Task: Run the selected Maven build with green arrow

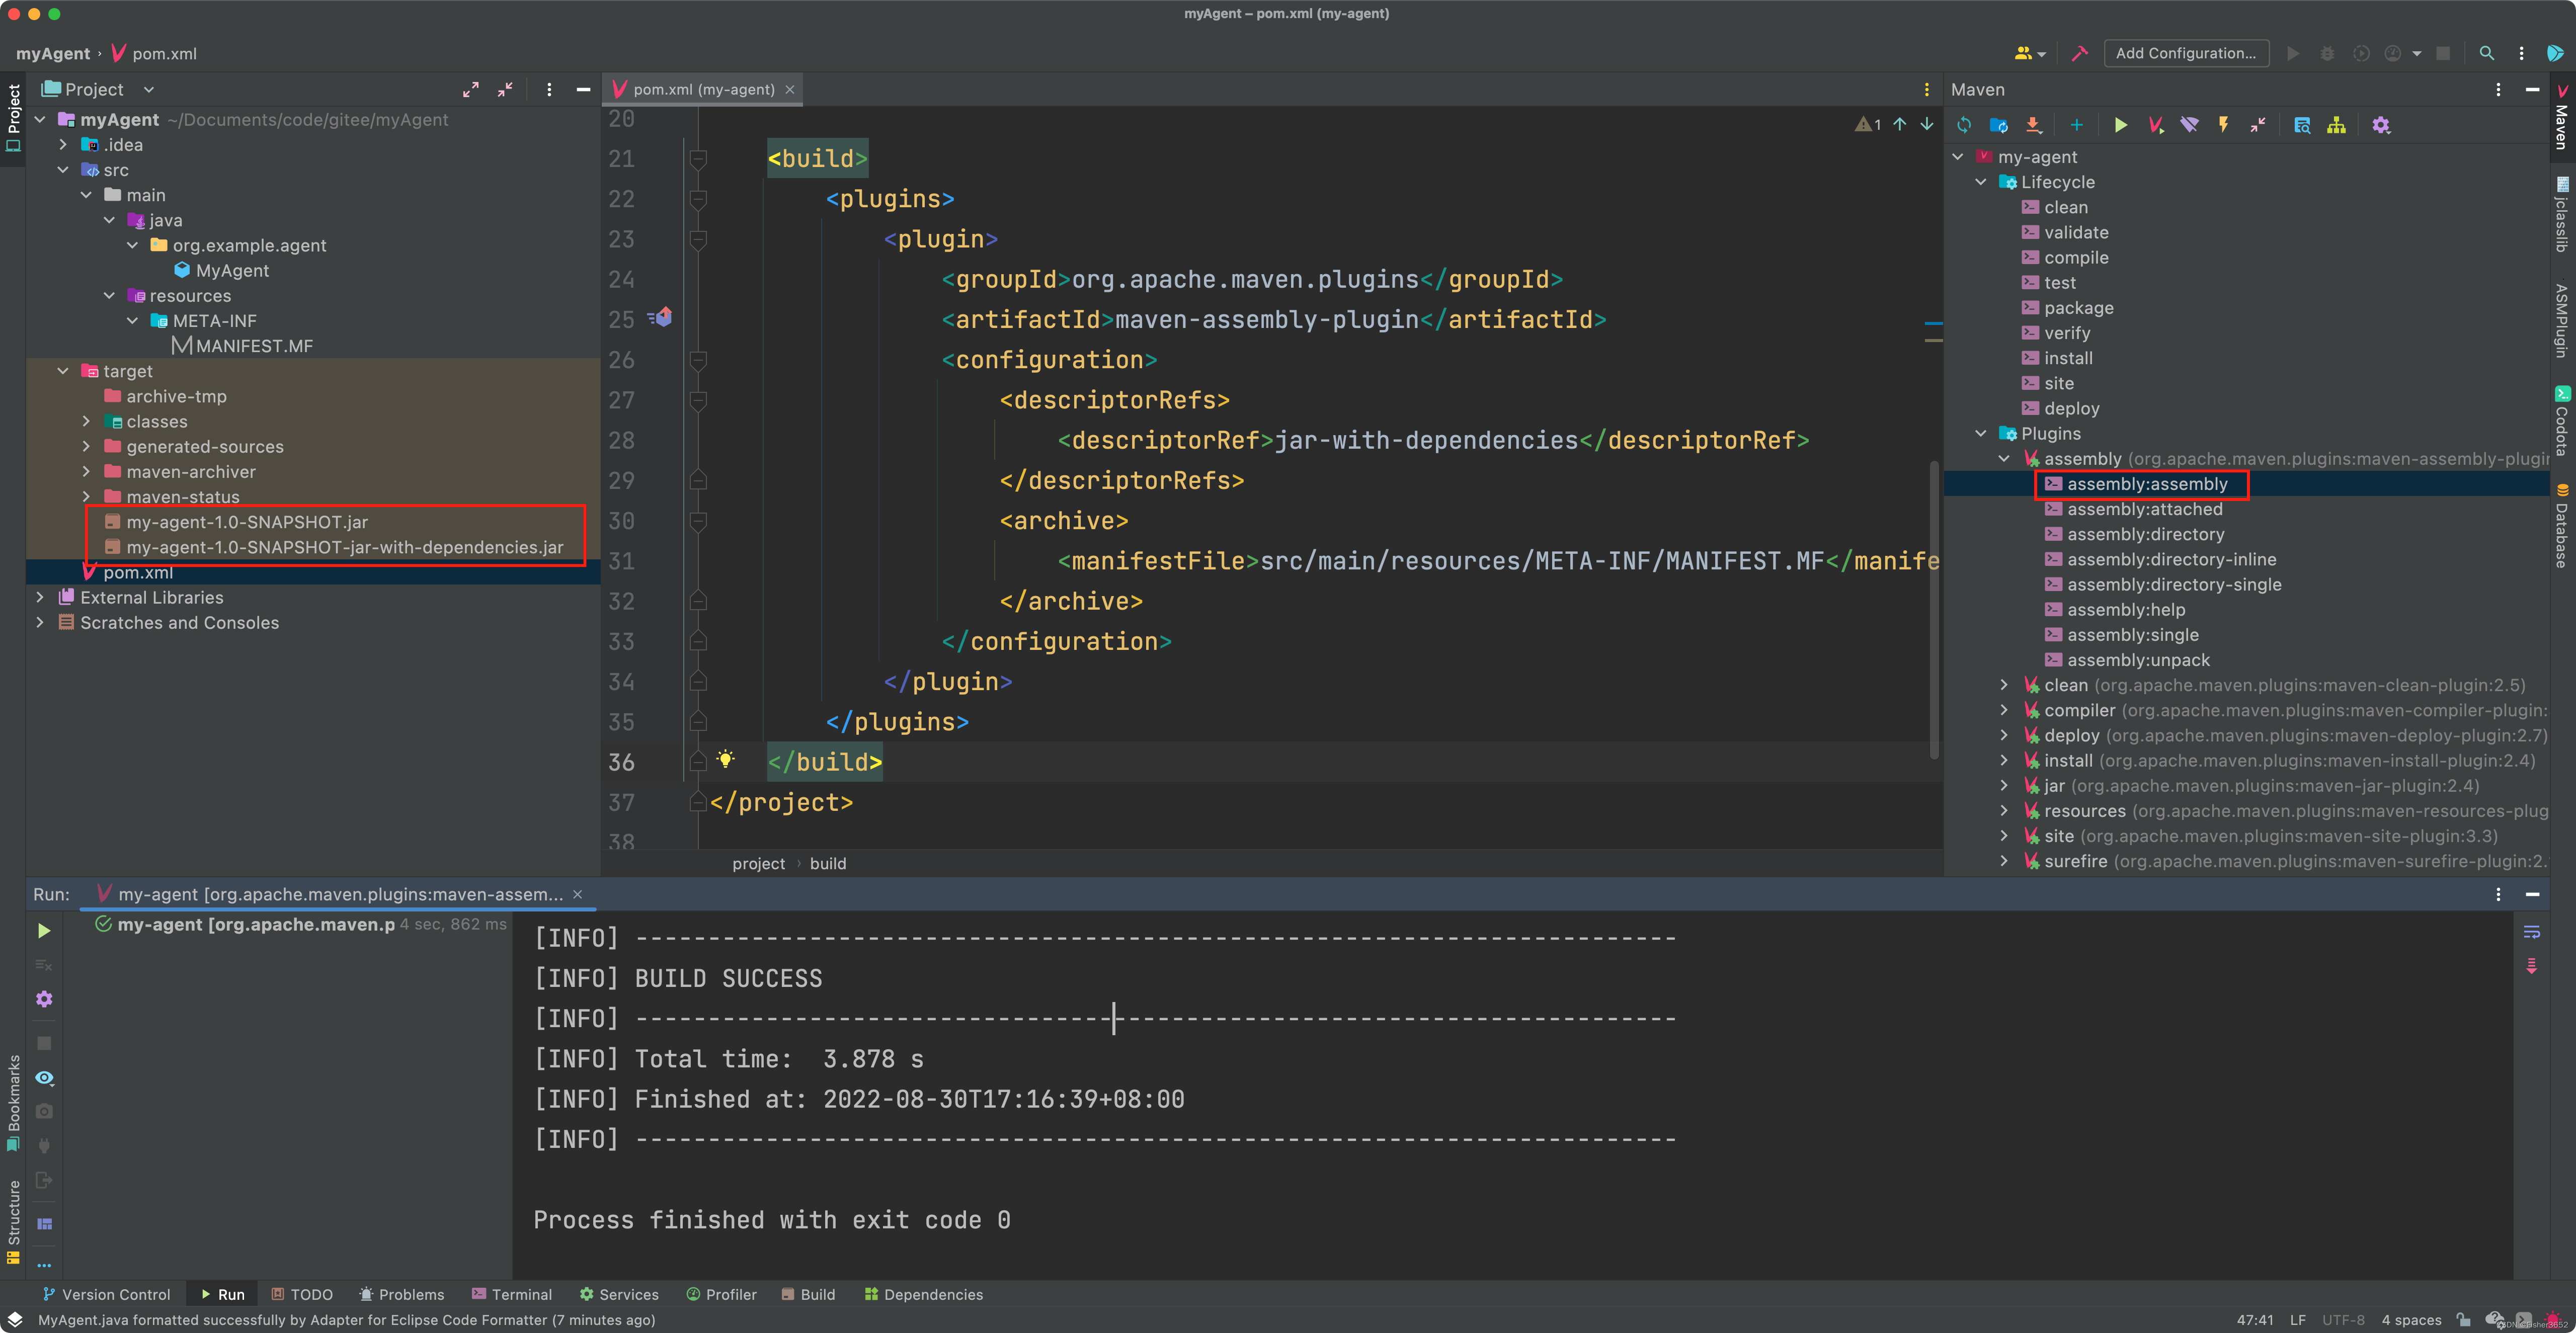Action: (2121, 125)
